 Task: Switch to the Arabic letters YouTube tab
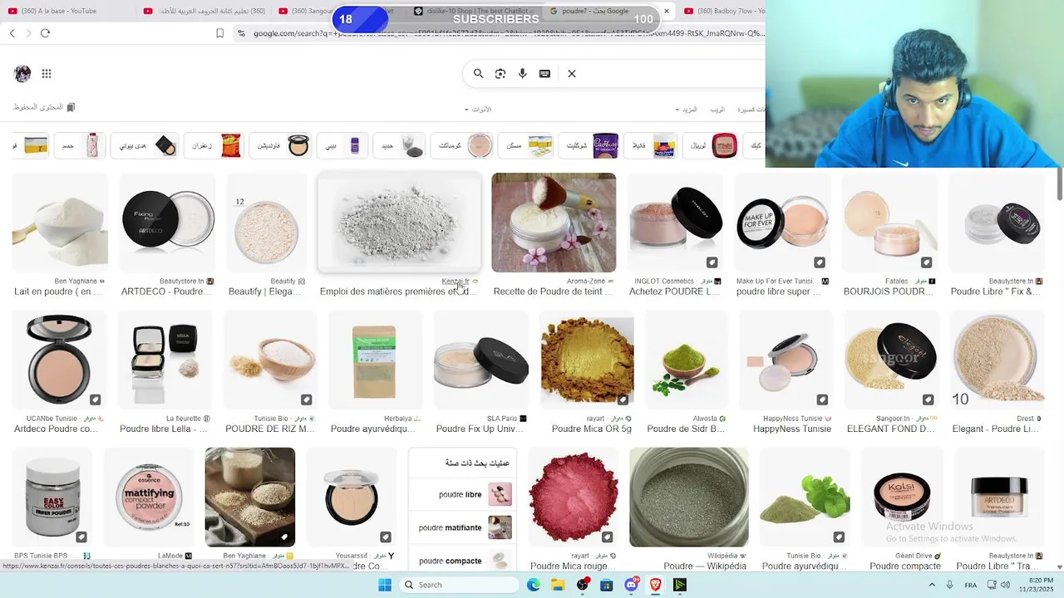click(x=204, y=11)
